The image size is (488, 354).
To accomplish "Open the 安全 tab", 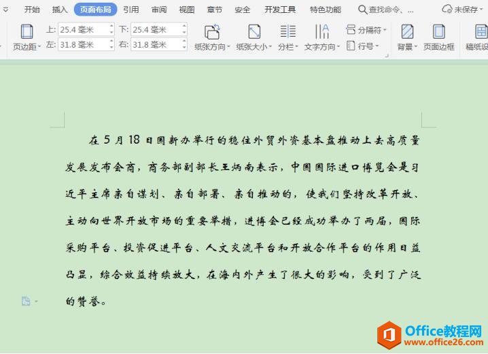I will tap(243, 10).
